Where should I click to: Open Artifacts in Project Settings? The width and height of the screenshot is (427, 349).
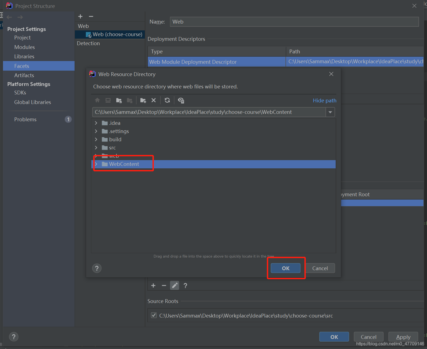click(x=24, y=75)
